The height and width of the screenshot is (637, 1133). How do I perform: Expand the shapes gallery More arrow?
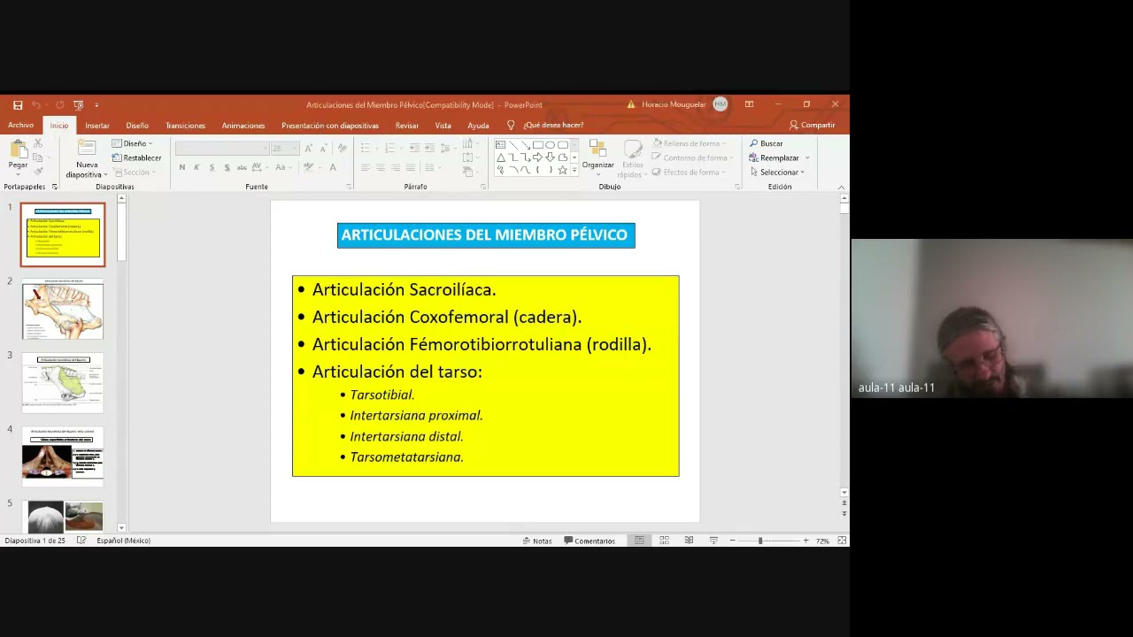(x=574, y=170)
